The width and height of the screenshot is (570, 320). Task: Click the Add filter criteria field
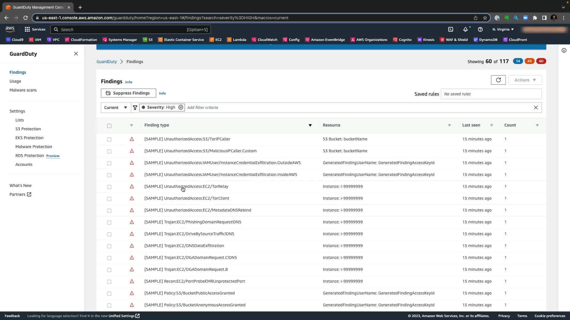coord(356,108)
